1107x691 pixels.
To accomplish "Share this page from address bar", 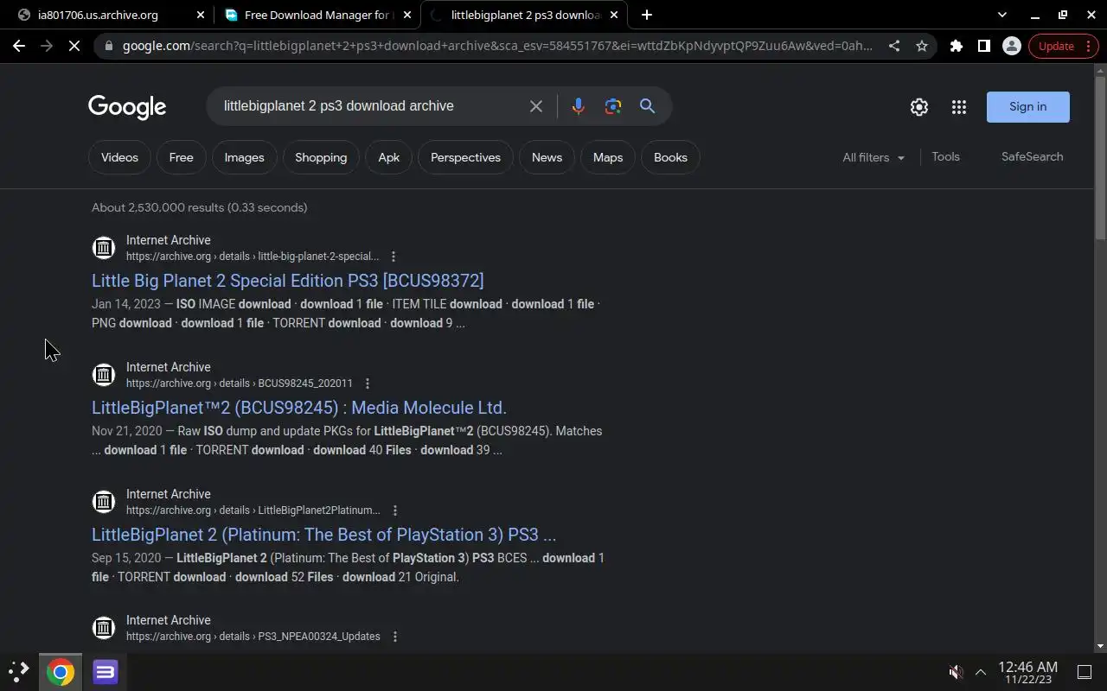I will coord(894,46).
